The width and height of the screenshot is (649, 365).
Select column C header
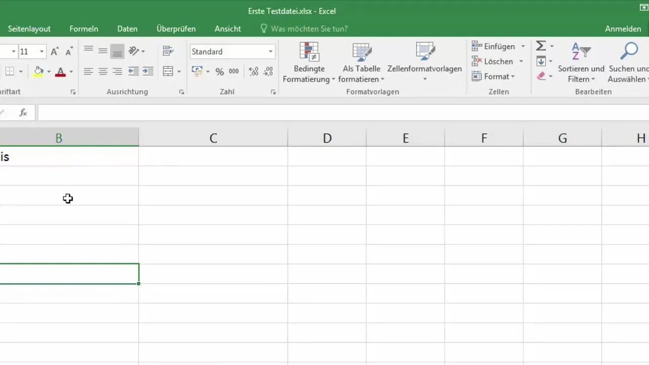click(213, 138)
